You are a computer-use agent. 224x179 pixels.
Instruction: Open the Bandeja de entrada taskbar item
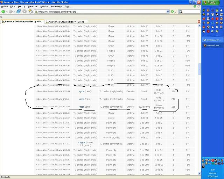pos(212,40)
